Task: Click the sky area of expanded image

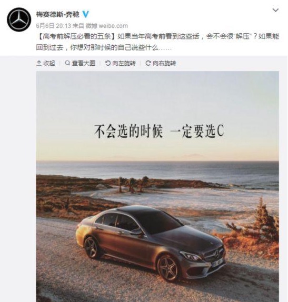Action: coord(157,96)
